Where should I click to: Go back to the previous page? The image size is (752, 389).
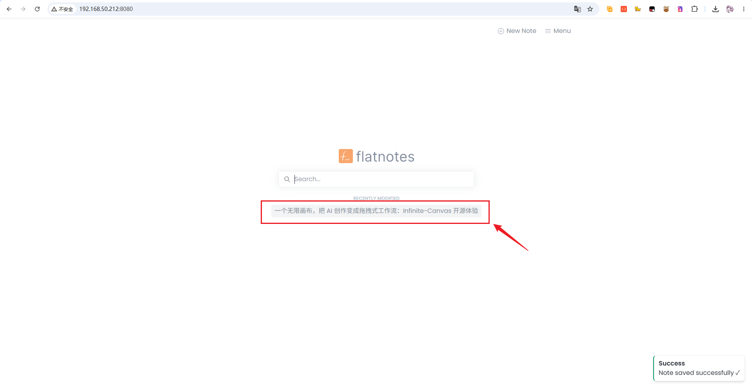[x=9, y=9]
